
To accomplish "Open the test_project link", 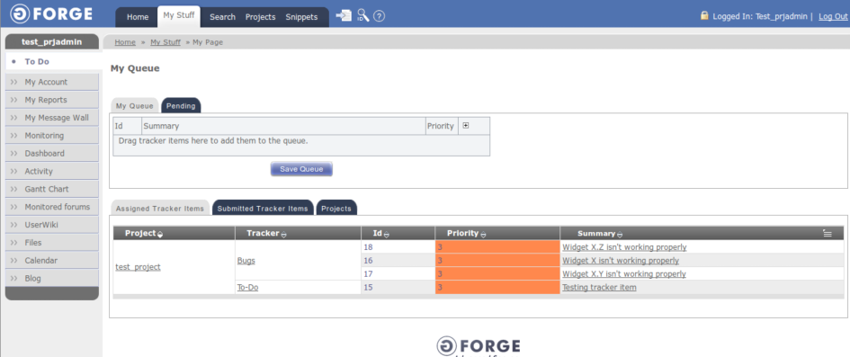I will 139,267.
